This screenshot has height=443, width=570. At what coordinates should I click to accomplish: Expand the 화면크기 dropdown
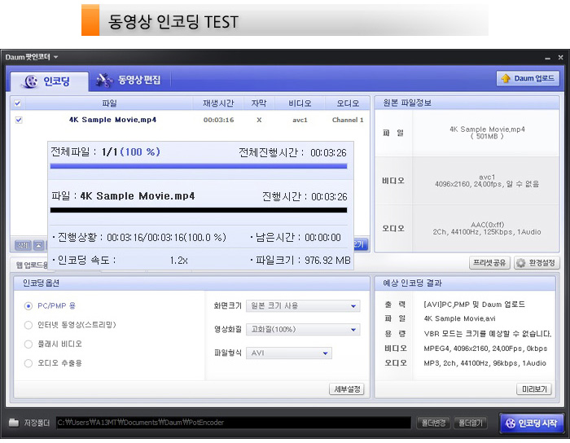click(x=303, y=306)
